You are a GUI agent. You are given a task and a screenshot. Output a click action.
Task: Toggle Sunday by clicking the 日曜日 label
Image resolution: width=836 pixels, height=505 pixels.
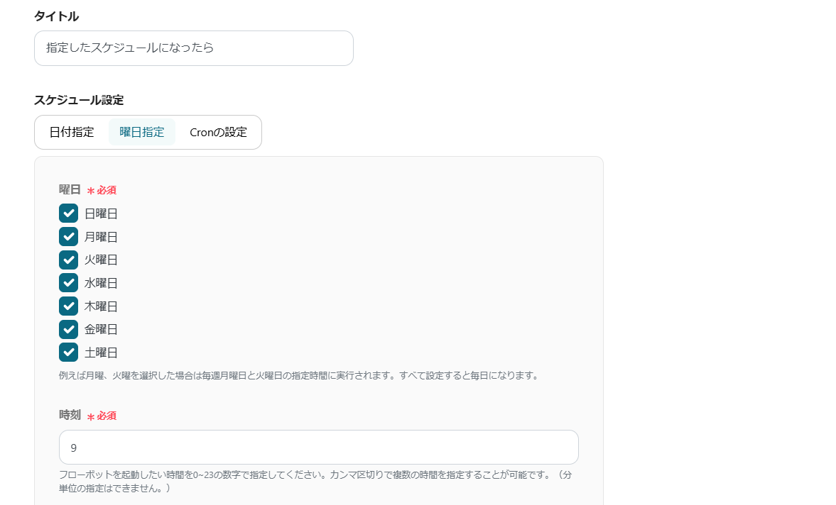(100, 213)
